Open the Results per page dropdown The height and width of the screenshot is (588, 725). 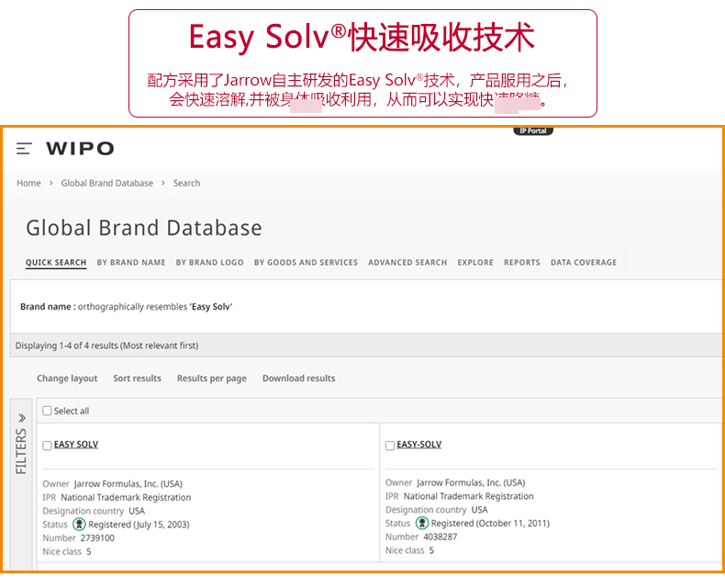[211, 379]
